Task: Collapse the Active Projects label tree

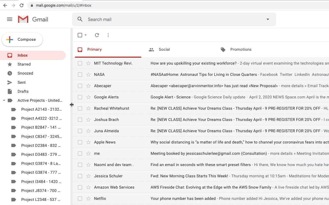Action: coord(4,100)
